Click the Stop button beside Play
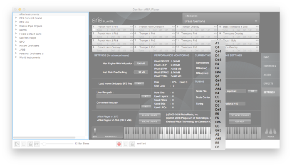The width and height of the screenshot is (292, 166). point(24,144)
